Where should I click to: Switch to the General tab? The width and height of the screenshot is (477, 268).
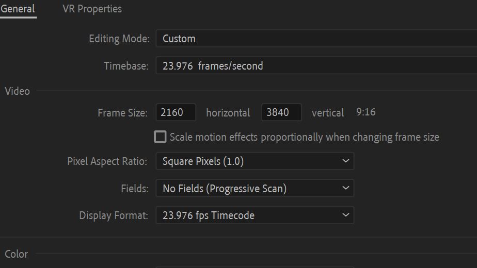point(18,9)
